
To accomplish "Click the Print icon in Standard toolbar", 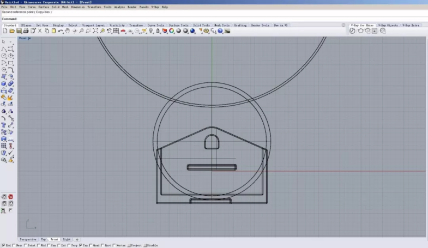I will pos(26,31).
